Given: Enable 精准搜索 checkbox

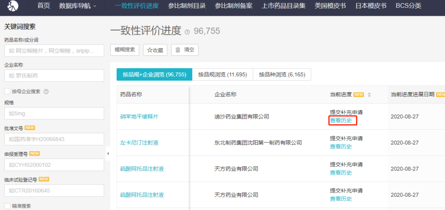Looking at the screenshot, I should (x=7, y=206).
